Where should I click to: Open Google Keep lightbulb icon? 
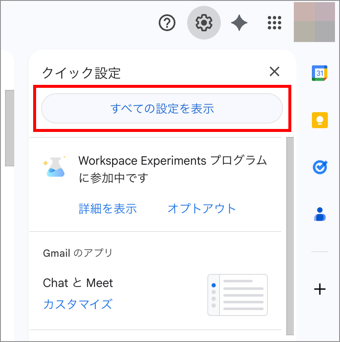tap(320, 120)
